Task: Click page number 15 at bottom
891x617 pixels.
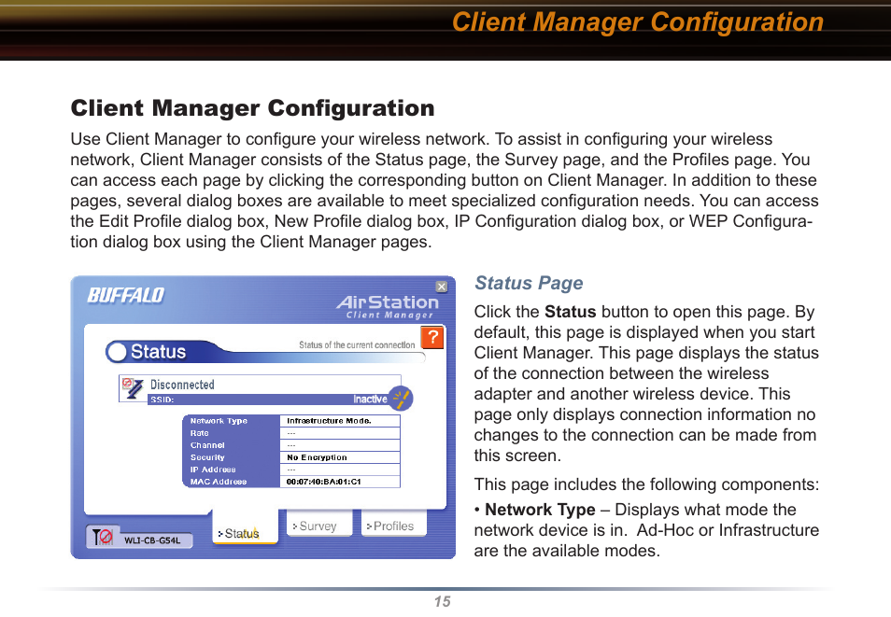Action: point(443,602)
